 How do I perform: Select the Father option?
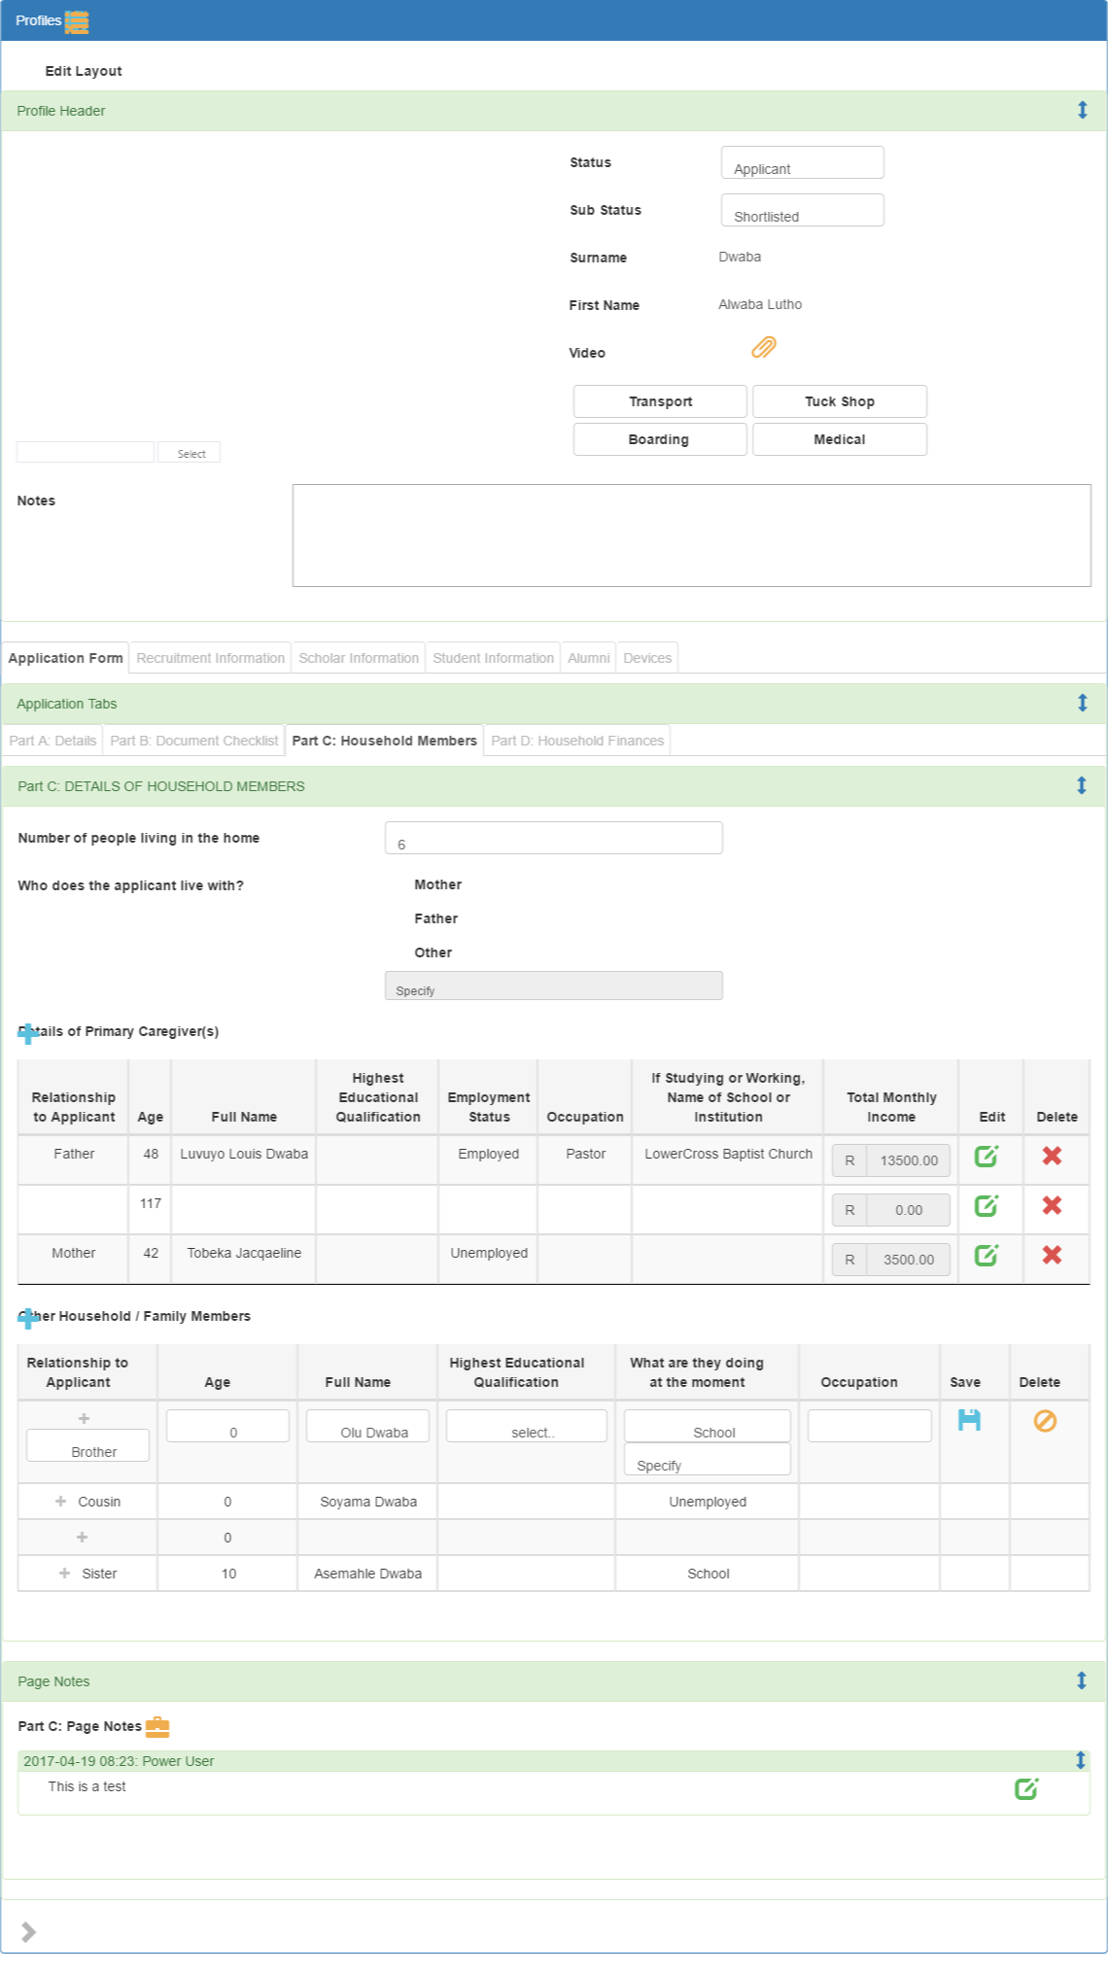(x=435, y=918)
